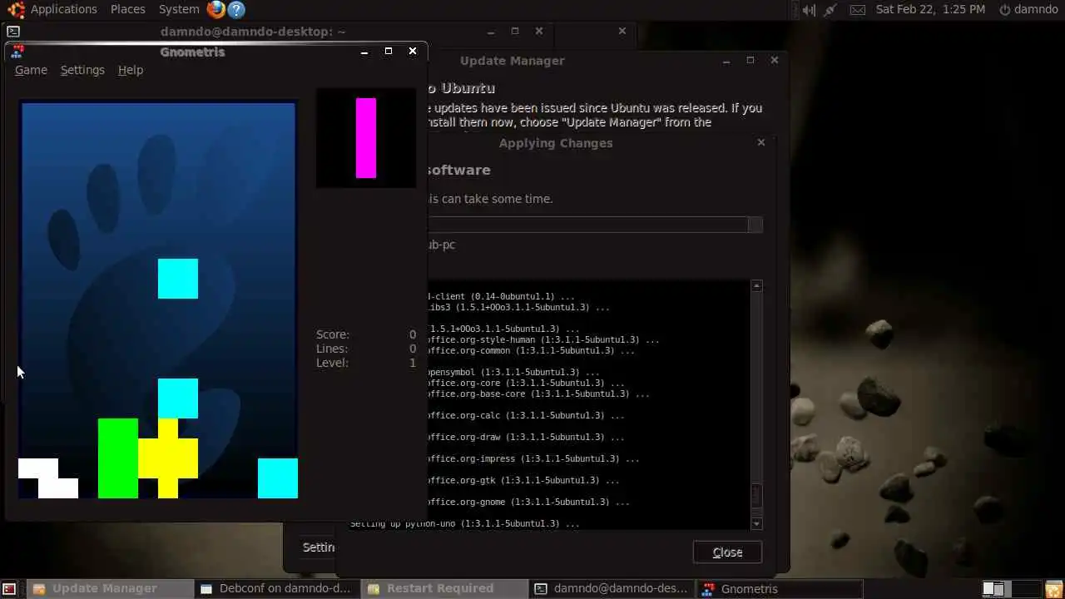Screen dimensions: 1065x599
Task: Maximize the Update Manager window
Action: (x=750, y=61)
